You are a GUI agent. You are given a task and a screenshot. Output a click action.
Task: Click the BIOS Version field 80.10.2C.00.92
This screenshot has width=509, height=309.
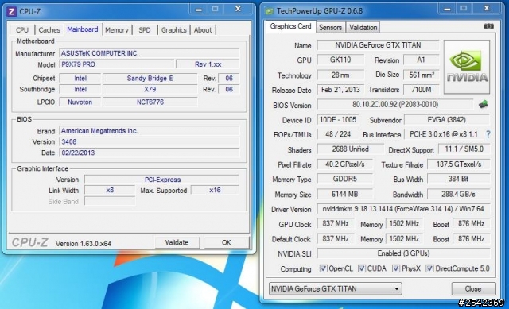coord(395,104)
